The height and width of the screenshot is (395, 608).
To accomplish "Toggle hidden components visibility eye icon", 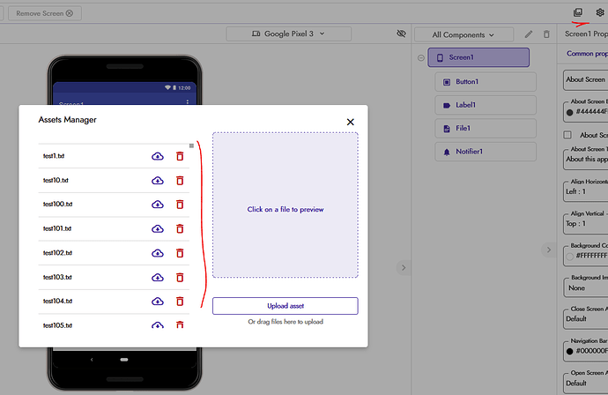I will tap(401, 34).
